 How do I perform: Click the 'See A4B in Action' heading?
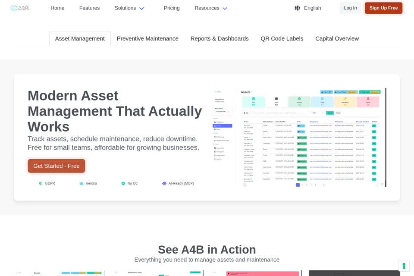click(207, 250)
